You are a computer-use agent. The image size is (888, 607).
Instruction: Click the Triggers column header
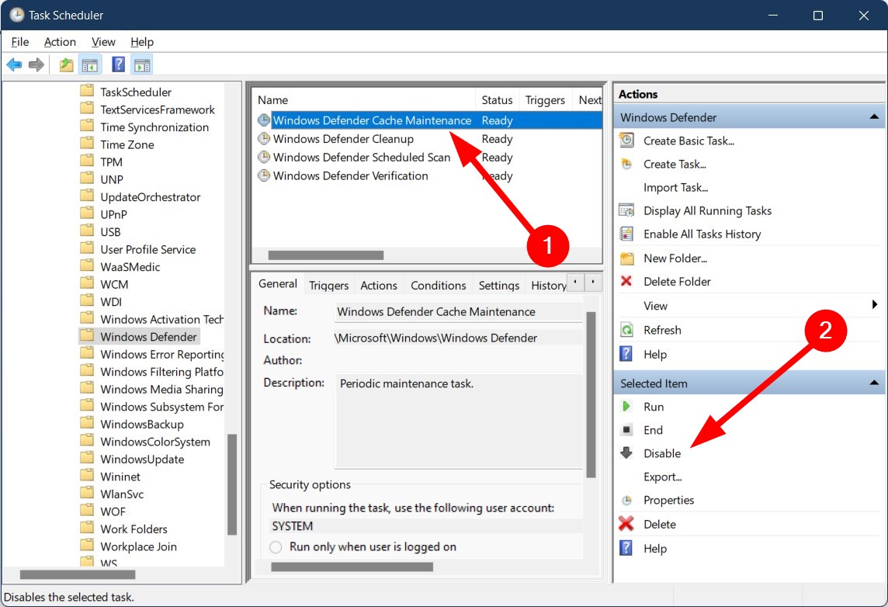[545, 99]
